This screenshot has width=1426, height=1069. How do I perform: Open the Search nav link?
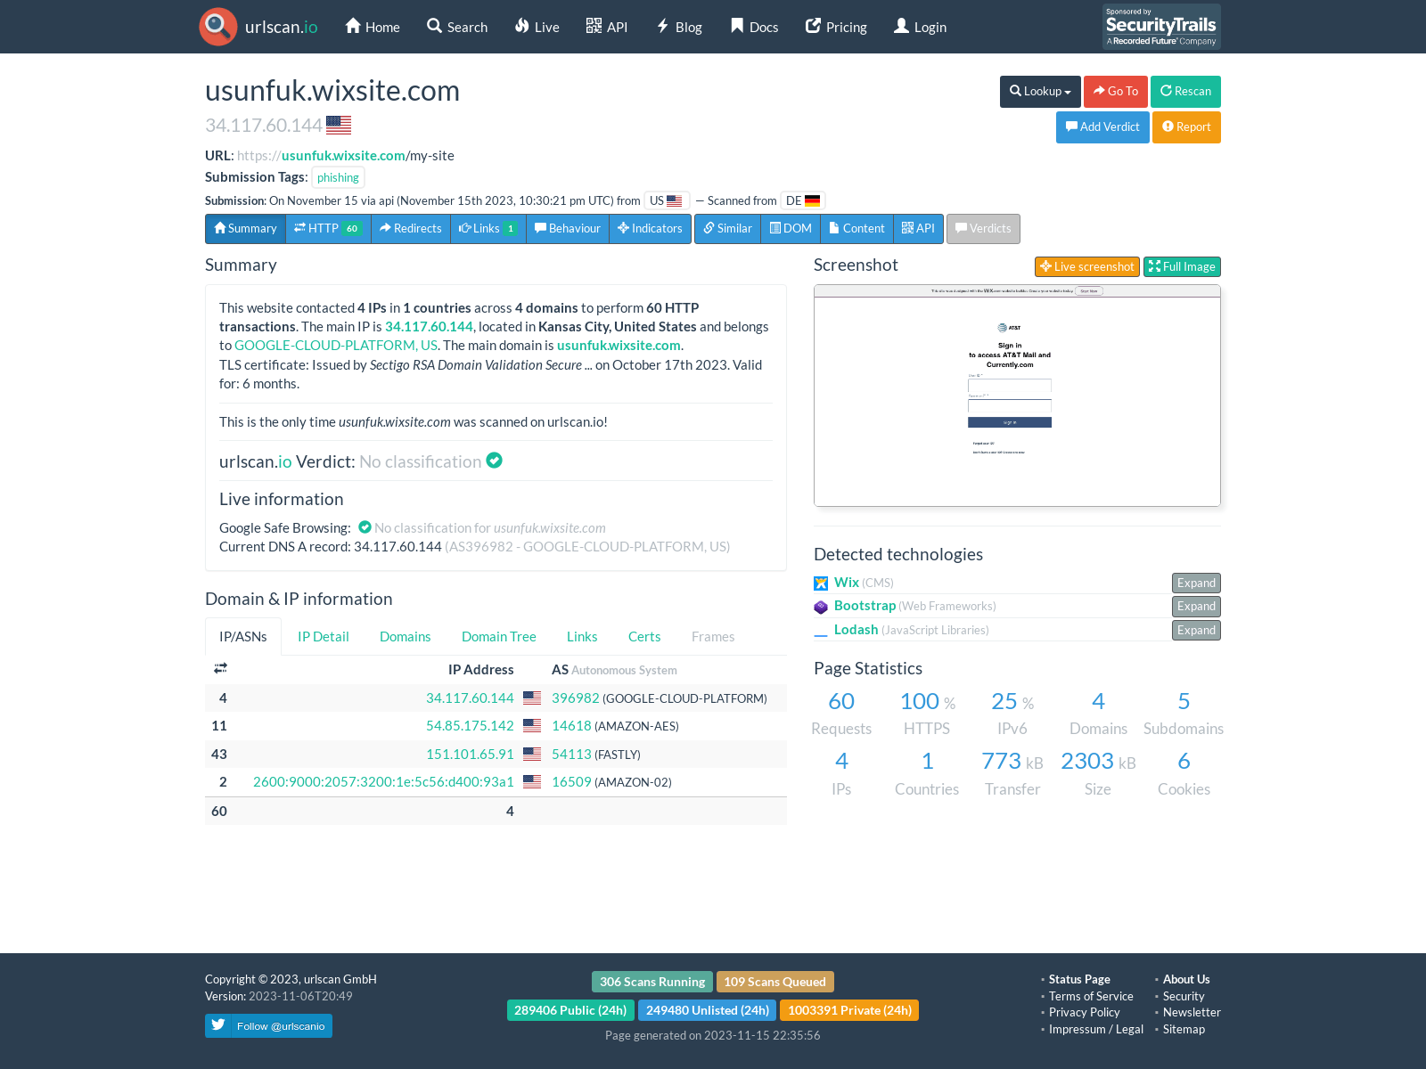pyautogui.click(x=457, y=27)
